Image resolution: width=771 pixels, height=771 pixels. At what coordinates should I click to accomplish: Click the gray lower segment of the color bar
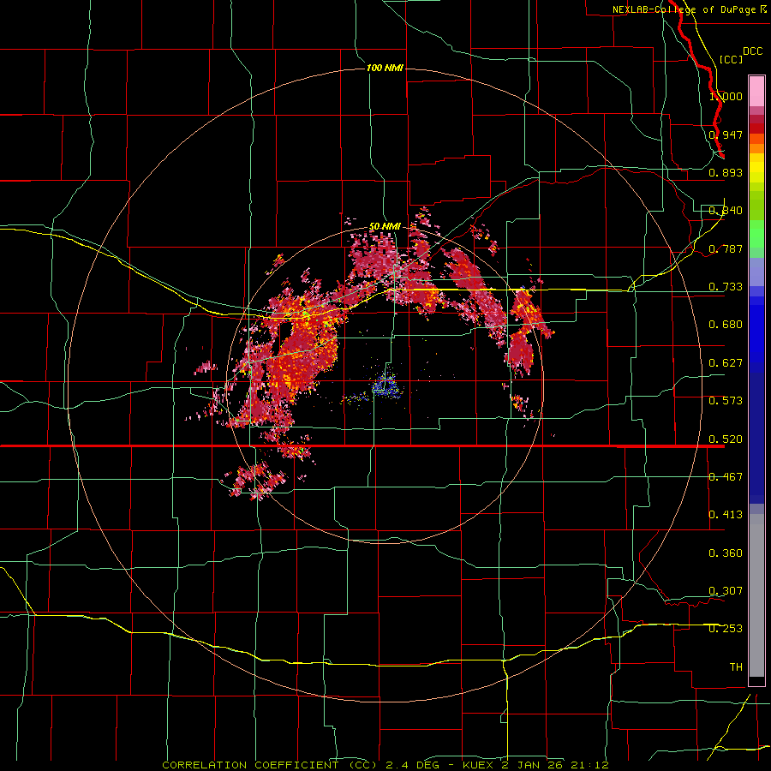756,595
